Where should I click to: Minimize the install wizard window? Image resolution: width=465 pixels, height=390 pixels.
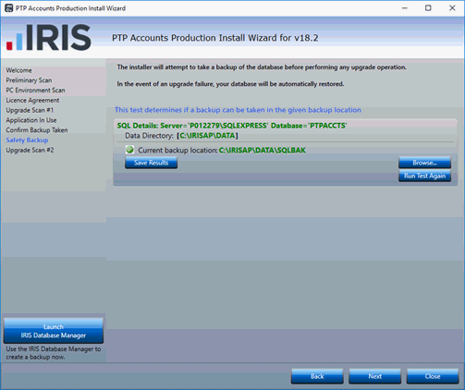point(405,8)
